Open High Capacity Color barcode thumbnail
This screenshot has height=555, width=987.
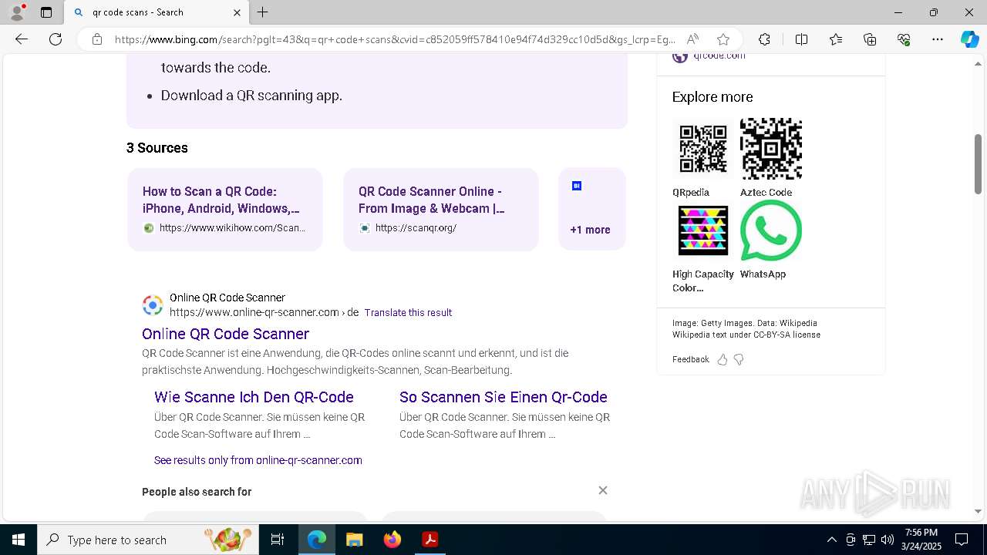pos(703,230)
